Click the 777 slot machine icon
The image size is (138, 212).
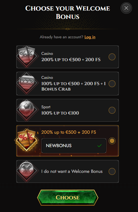[x=27, y=83]
